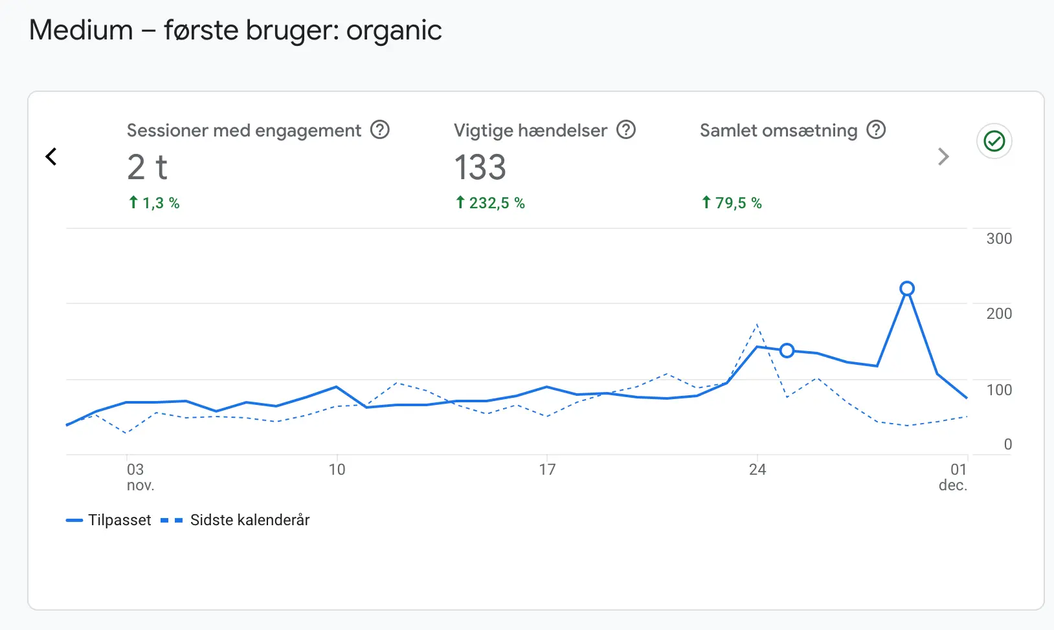The width and height of the screenshot is (1054, 630).
Task: Open the help icon next to Vigtige hændelser
Action: [x=626, y=130]
